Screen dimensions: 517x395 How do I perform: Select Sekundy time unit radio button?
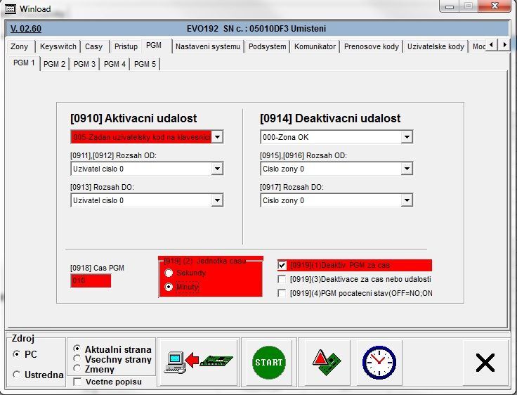[168, 273]
